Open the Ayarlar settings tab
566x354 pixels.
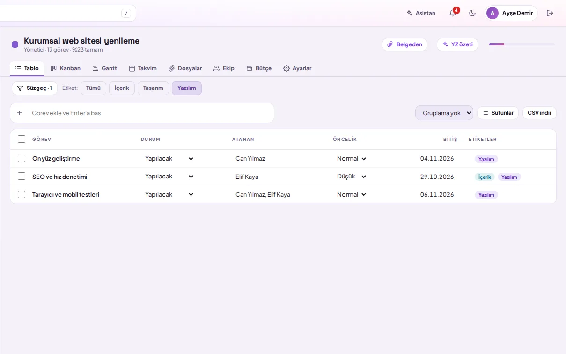point(297,68)
